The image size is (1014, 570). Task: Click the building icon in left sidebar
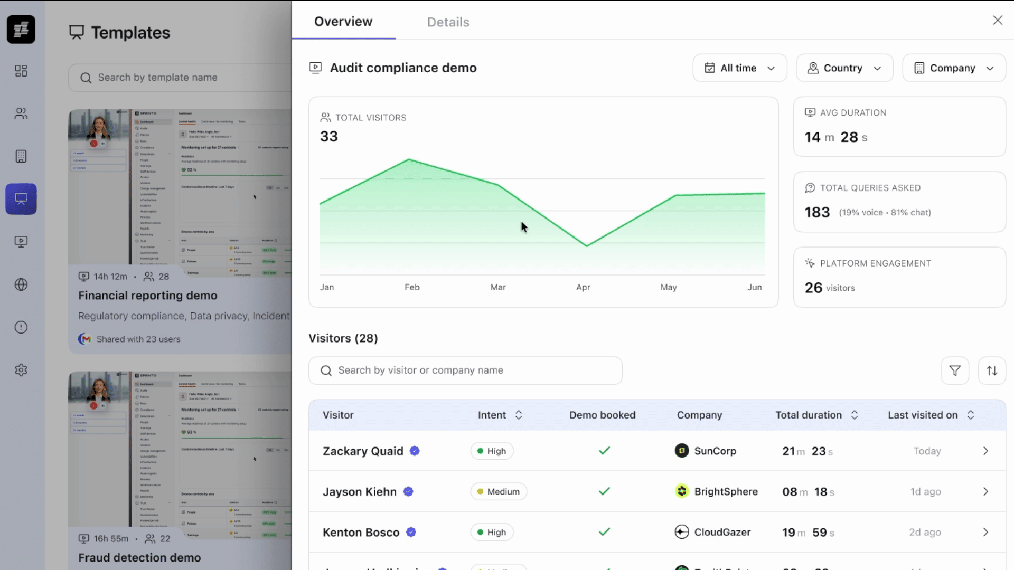21,156
